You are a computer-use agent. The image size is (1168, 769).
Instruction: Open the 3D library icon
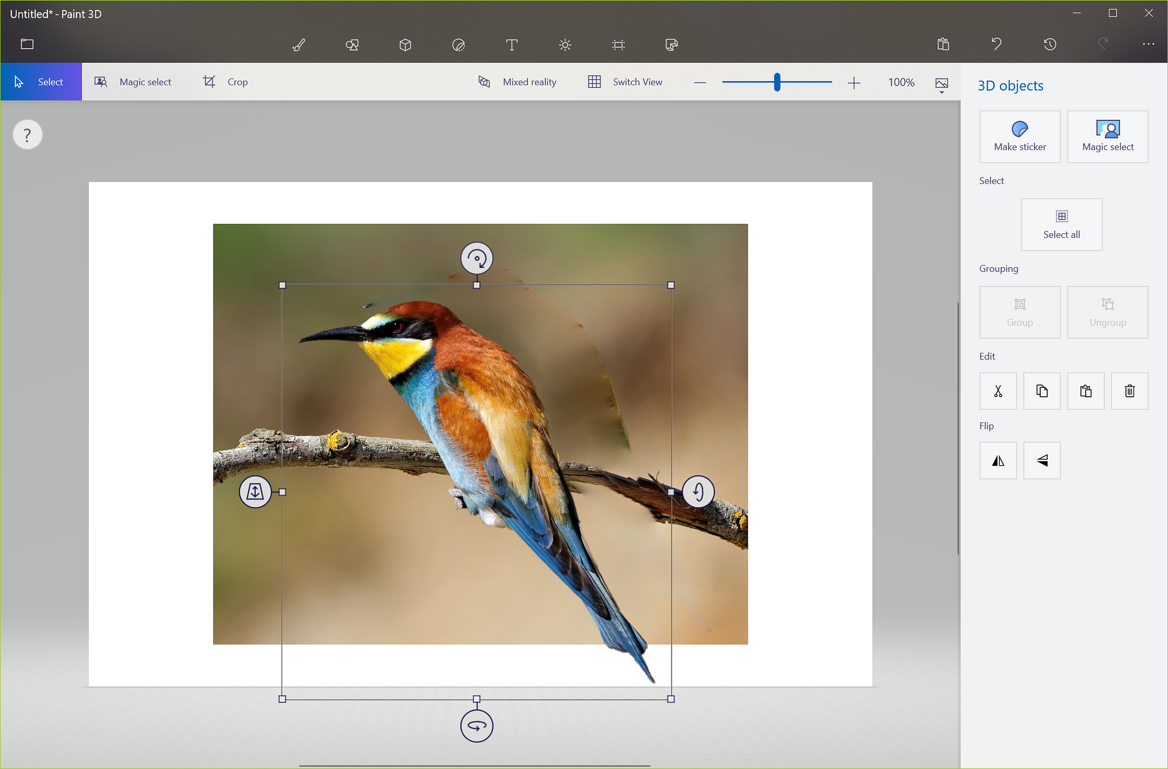[x=672, y=45]
